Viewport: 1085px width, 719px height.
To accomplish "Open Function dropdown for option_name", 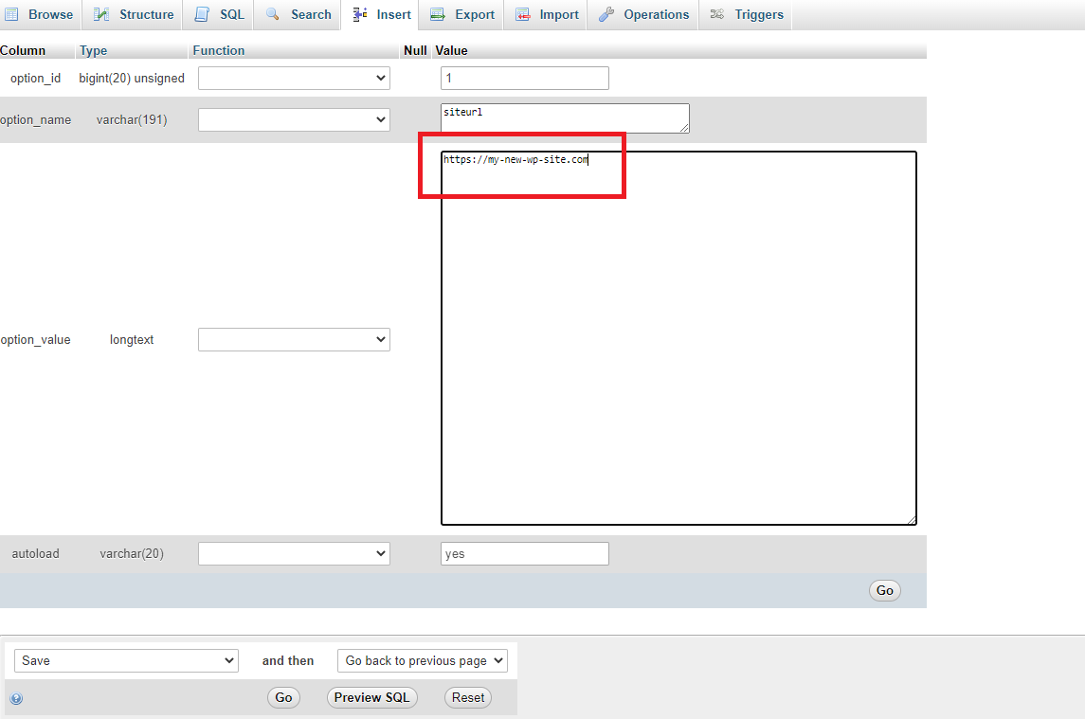I will tap(294, 119).
